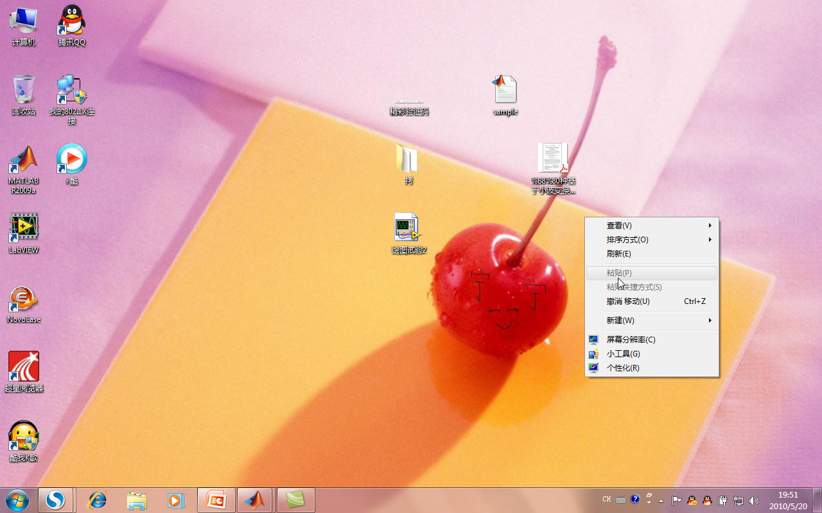Click the 精彩验证码 desktop item label

pyautogui.click(x=409, y=112)
